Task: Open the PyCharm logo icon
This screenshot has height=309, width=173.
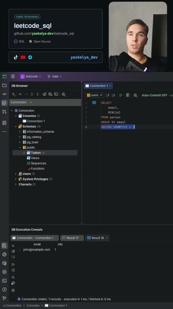Action: pyautogui.click(x=4, y=76)
